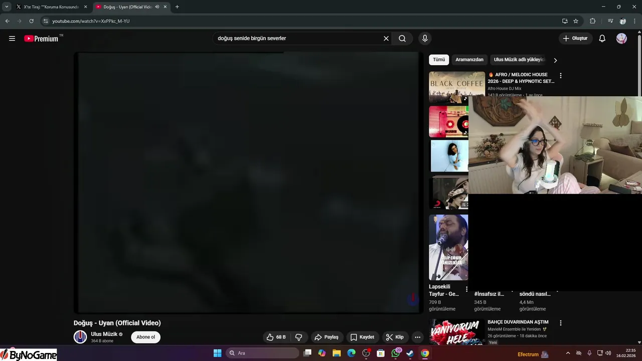Clear the search text with X
Image resolution: width=642 pixels, height=361 pixels.
tap(386, 39)
